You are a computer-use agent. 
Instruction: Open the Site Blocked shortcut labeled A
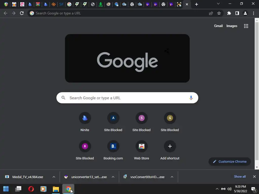coord(113,122)
